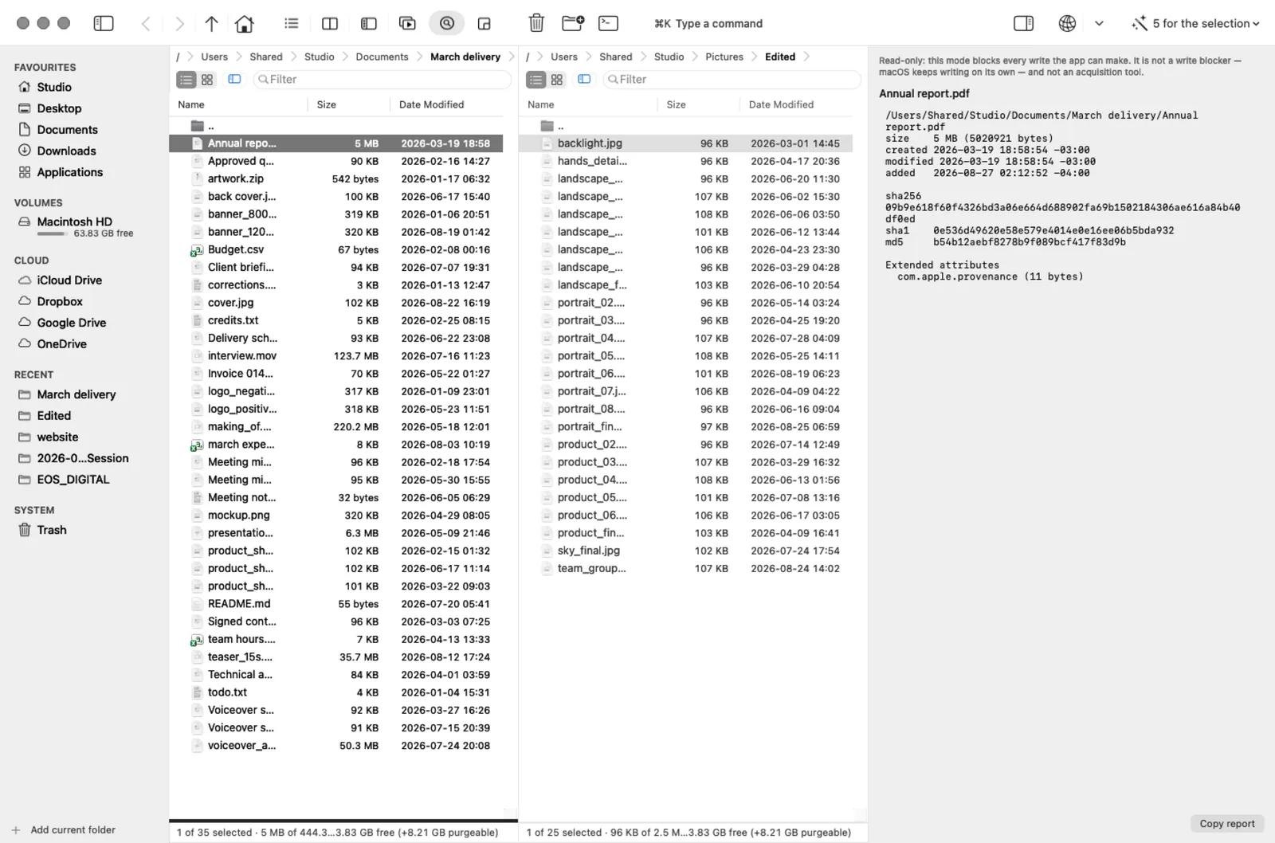This screenshot has width=1275, height=843.
Task: Open Dropbox cloud location
Action: tap(60, 301)
